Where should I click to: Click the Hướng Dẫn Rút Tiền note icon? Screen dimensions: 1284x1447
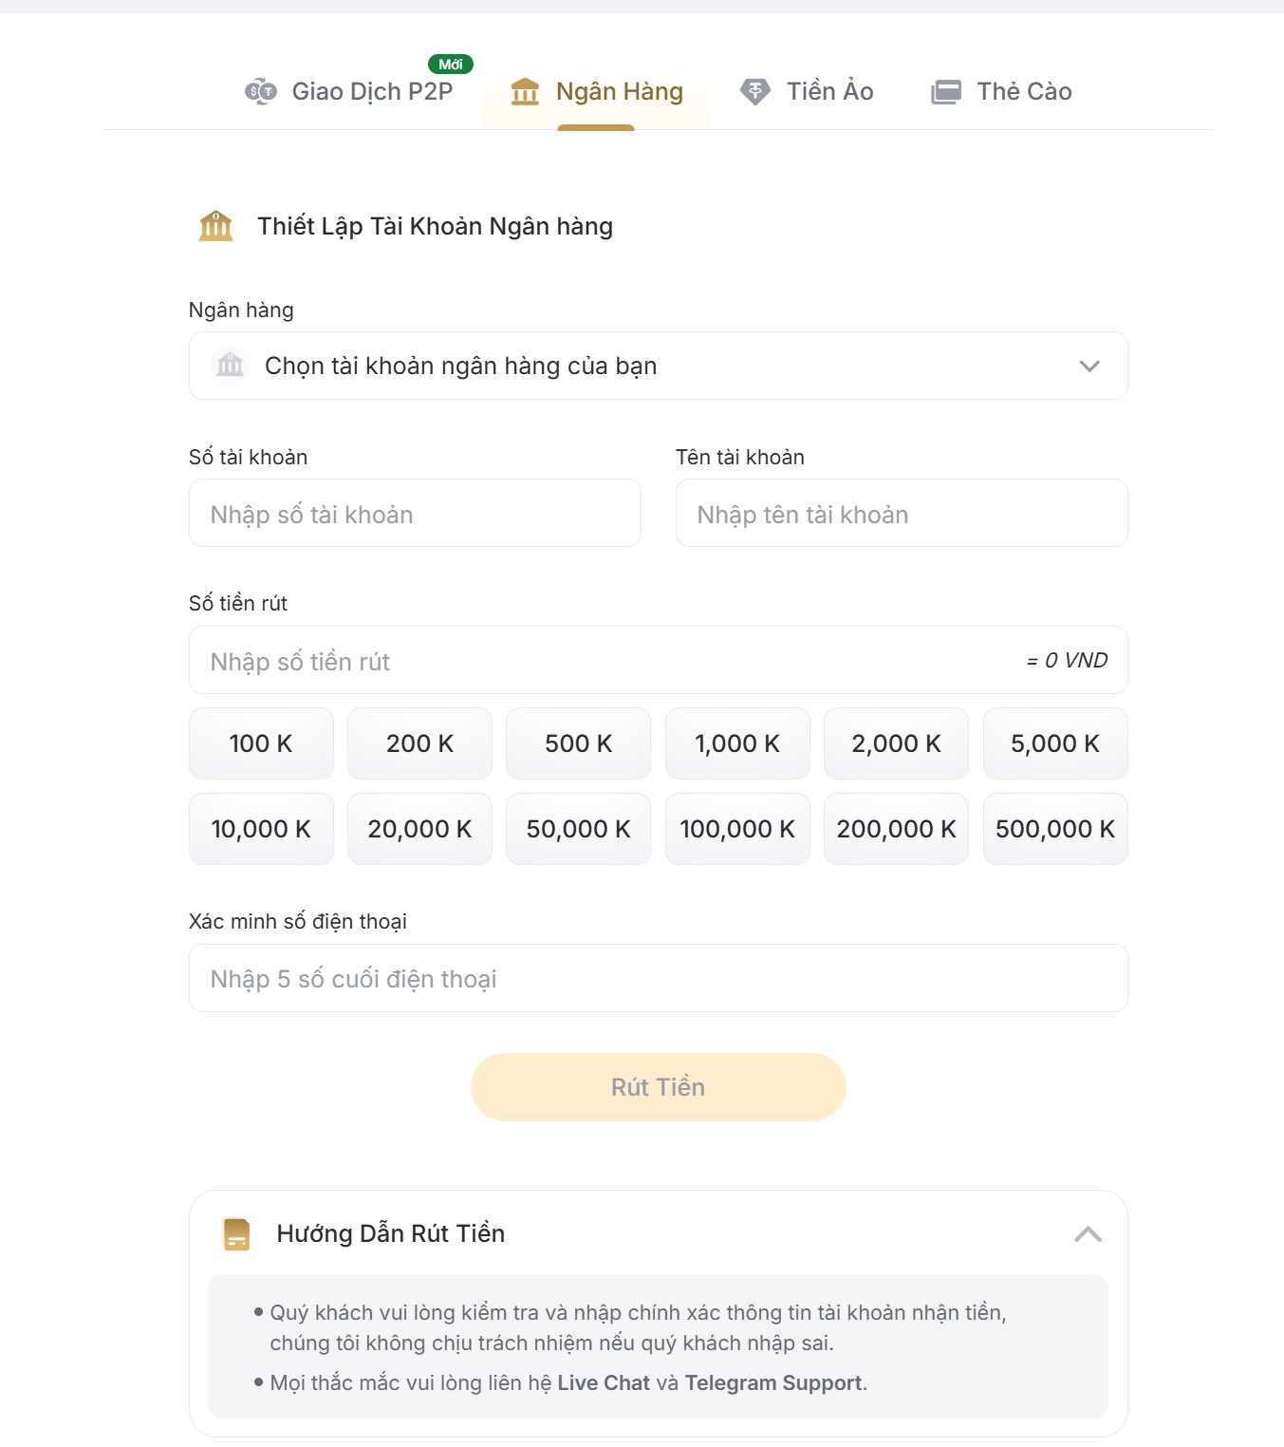click(236, 1233)
